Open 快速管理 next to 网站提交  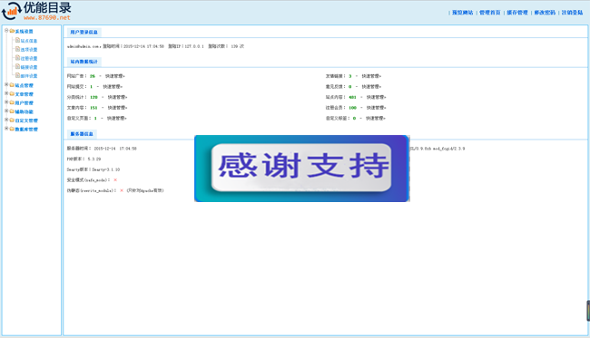(x=113, y=86)
